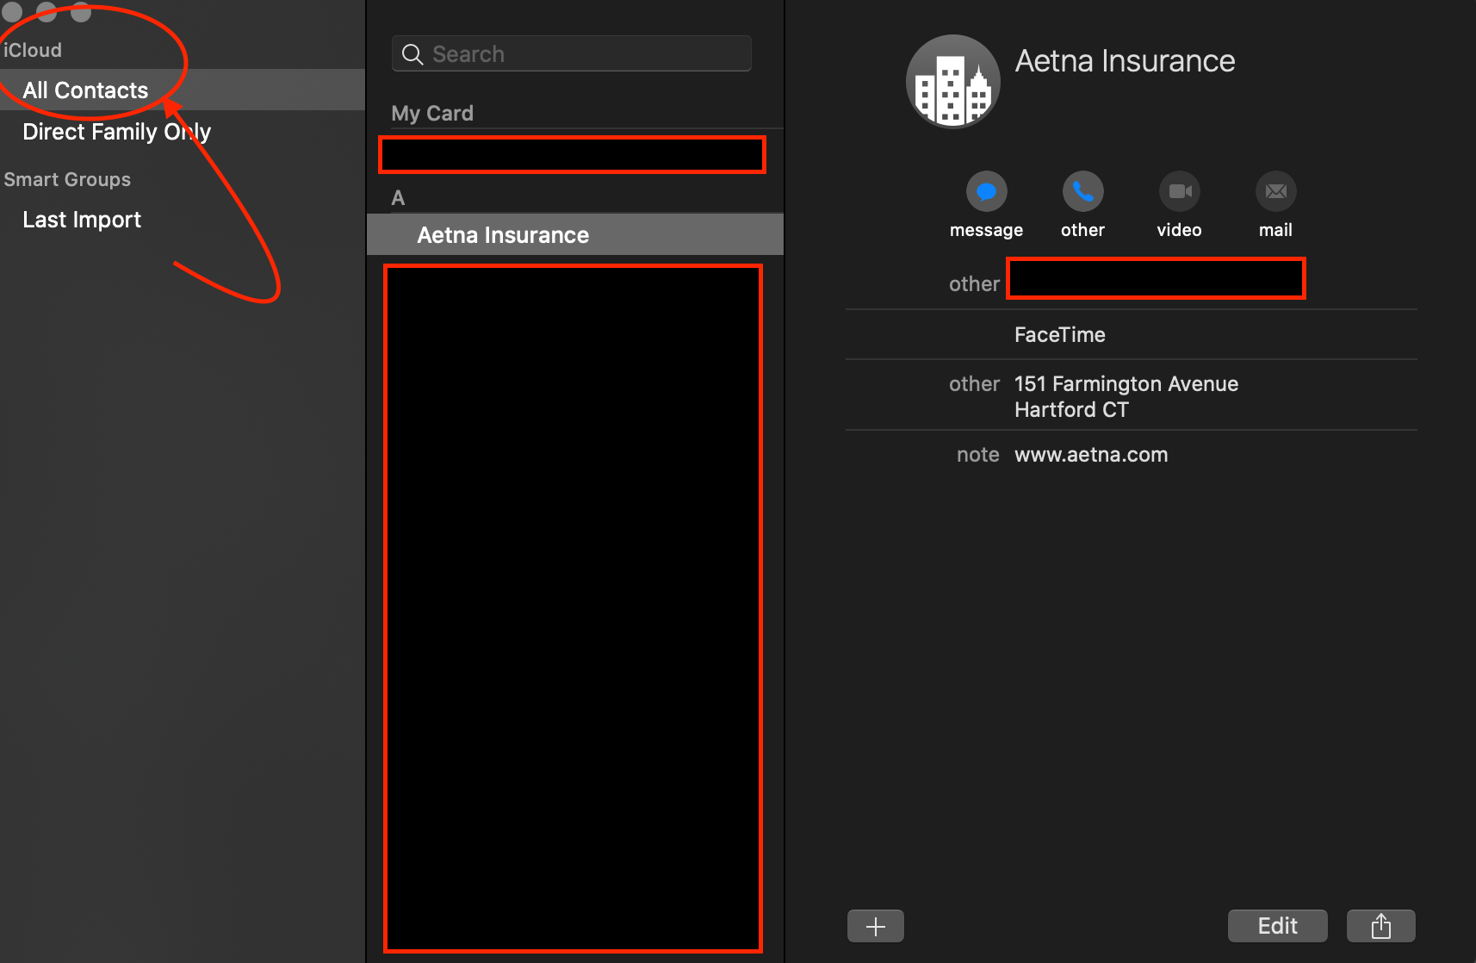Send a message to Aetna Insurance
This screenshot has height=963, width=1476.
pos(986,191)
